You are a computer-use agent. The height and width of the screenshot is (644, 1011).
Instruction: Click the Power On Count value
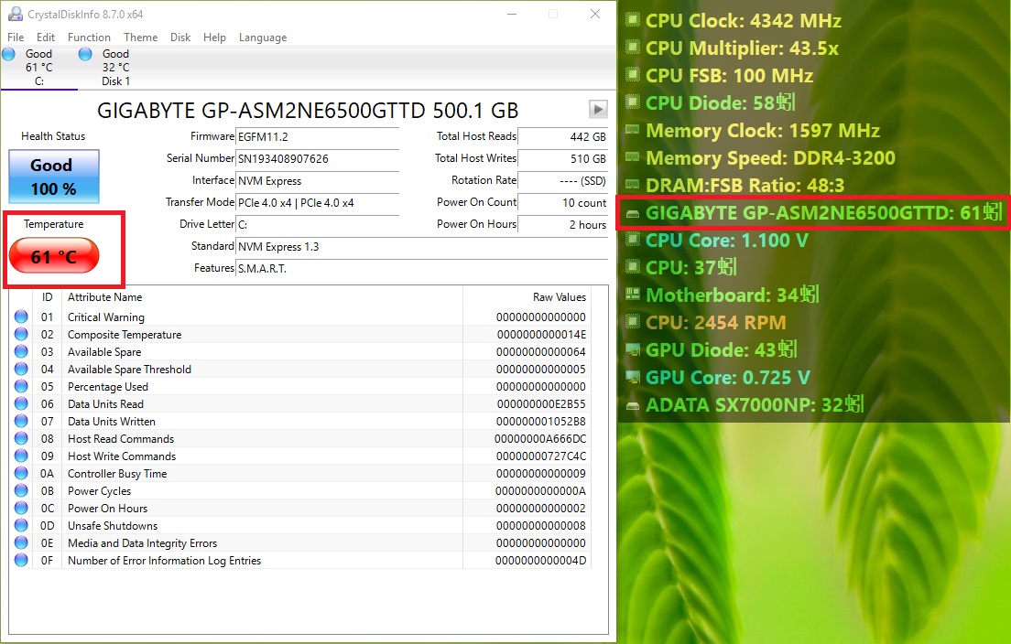pos(563,203)
